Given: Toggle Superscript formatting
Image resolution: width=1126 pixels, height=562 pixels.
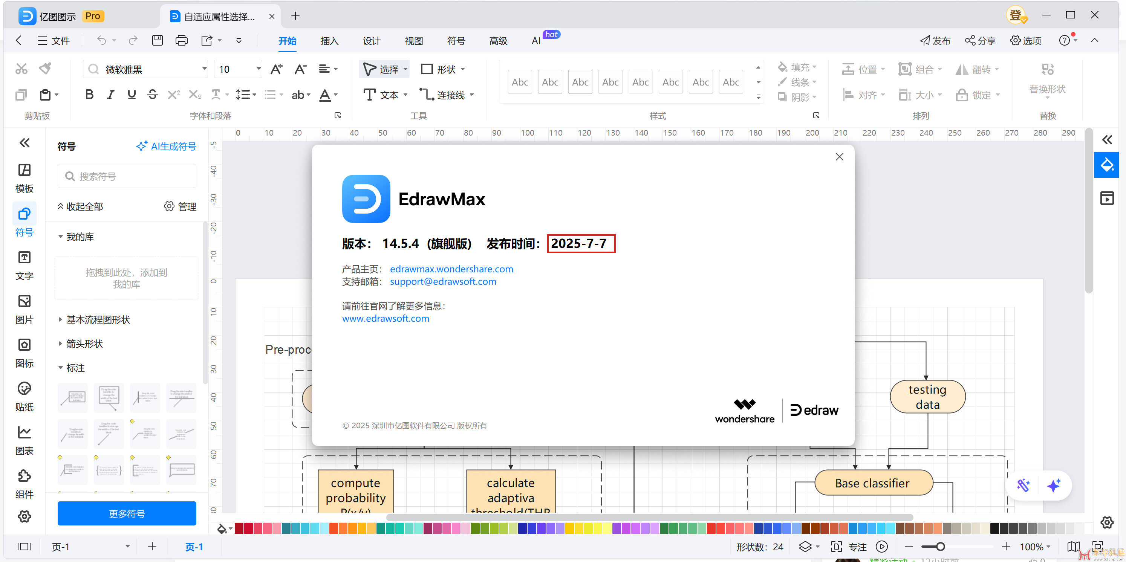Looking at the screenshot, I should [173, 95].
